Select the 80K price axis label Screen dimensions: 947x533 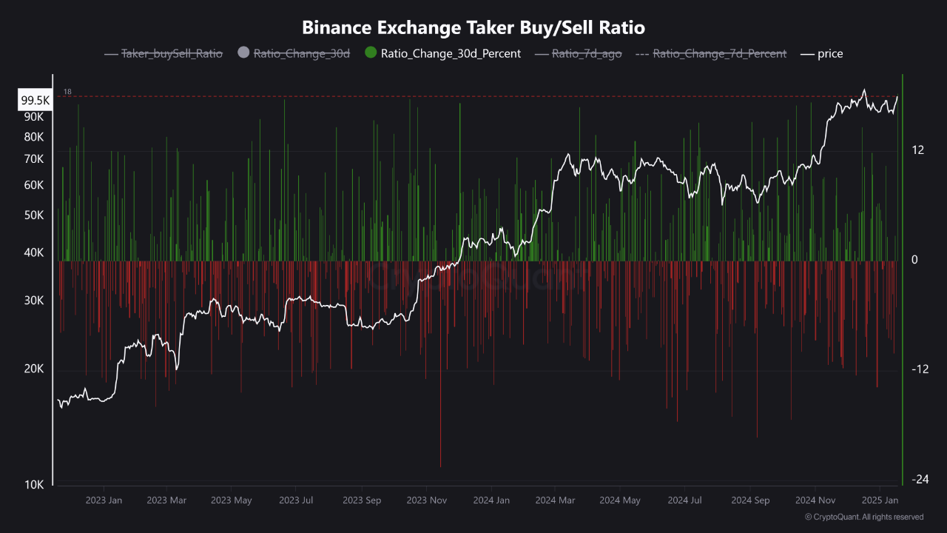coord(34,137)
